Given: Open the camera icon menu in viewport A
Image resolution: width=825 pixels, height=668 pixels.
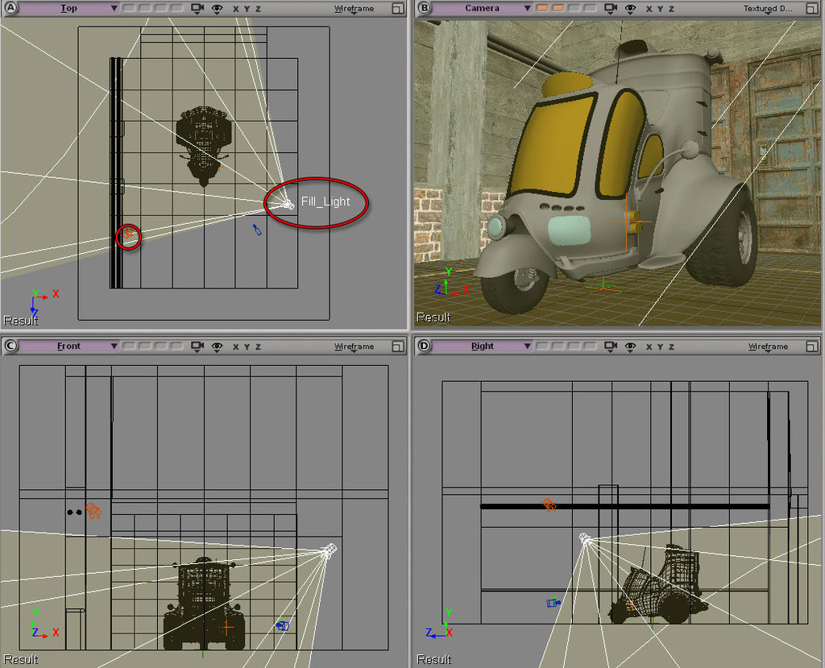Looking at the screenshot, I should 196,8.
